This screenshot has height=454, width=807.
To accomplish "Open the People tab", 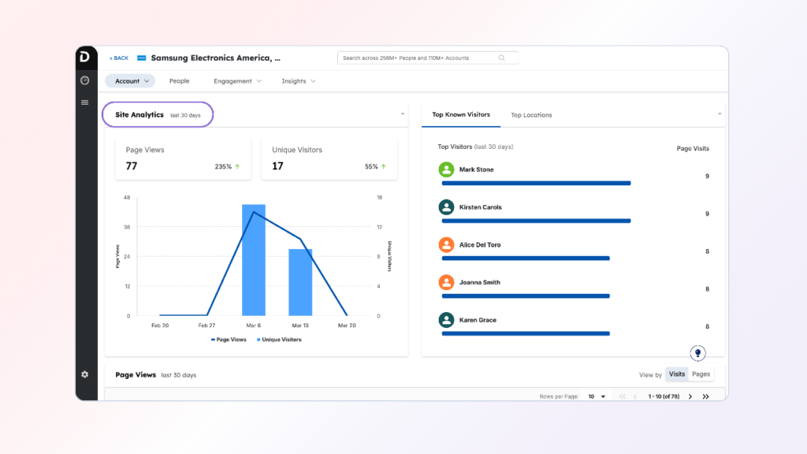I will click(x=179, y=81).
